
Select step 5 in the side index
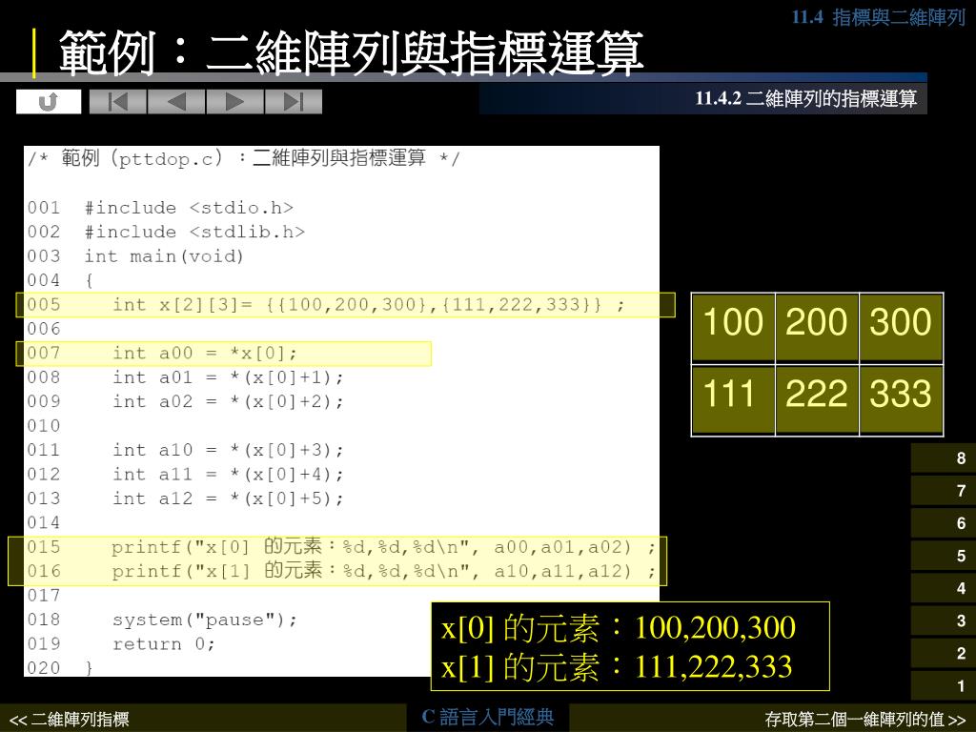pyautogui.click(x=943, y=556)
